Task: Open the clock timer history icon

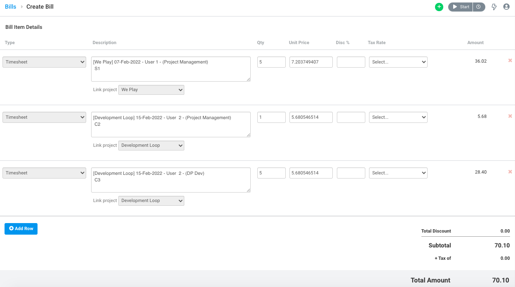Action: (479, 7)
